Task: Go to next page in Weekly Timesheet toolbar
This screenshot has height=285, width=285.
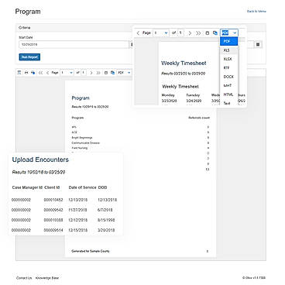Action: coord(190,33)
